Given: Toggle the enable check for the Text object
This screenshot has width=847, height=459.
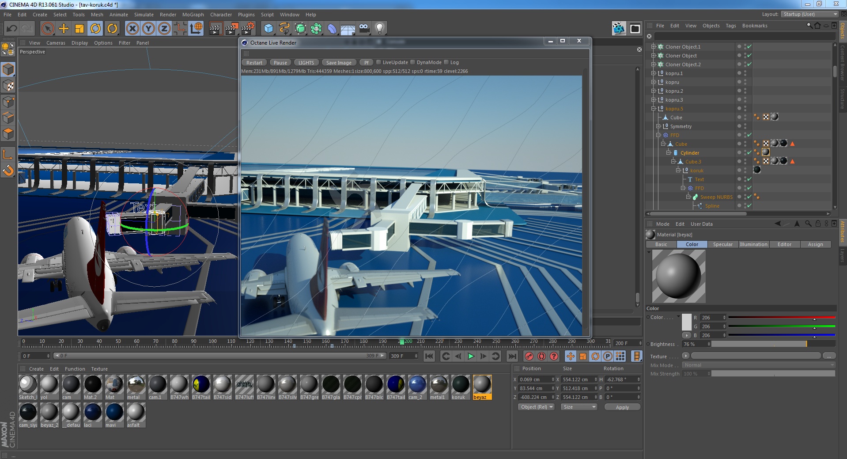Looking at the screenshot, I should [x=749, y=179].
